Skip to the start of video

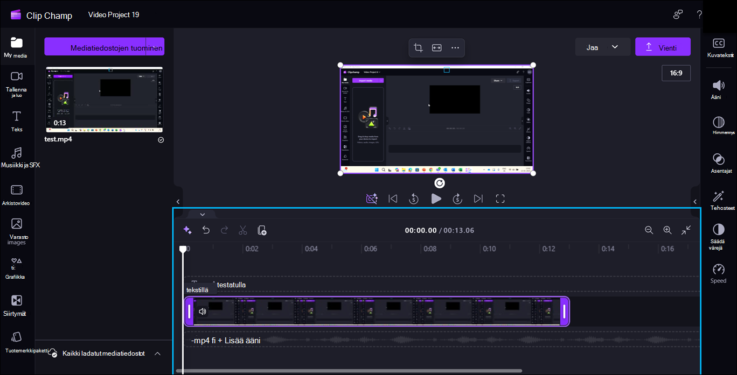click(x=393, y=199)
